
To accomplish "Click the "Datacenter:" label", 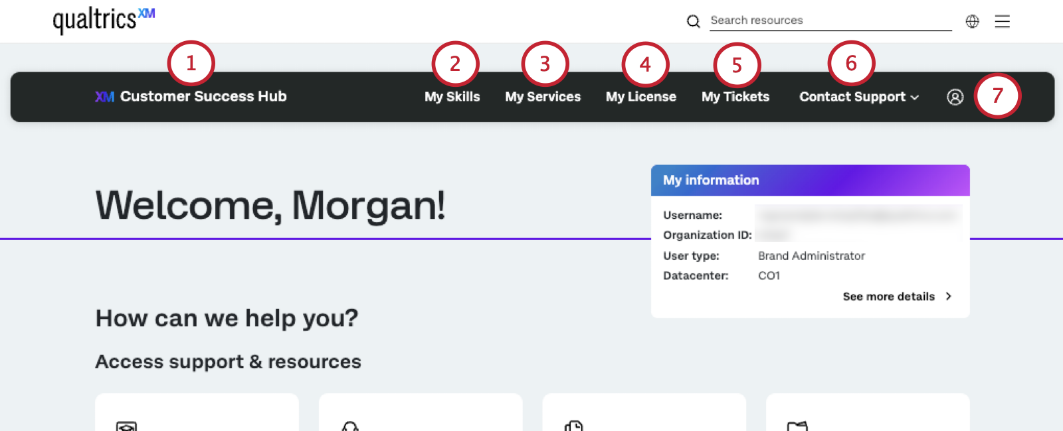I will click(x=696, y=276).
